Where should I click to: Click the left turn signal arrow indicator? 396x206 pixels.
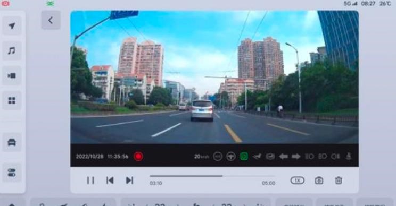click(283, 157)
